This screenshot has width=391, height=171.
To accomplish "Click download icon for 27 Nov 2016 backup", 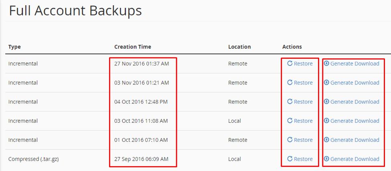I will pos(326,64).
